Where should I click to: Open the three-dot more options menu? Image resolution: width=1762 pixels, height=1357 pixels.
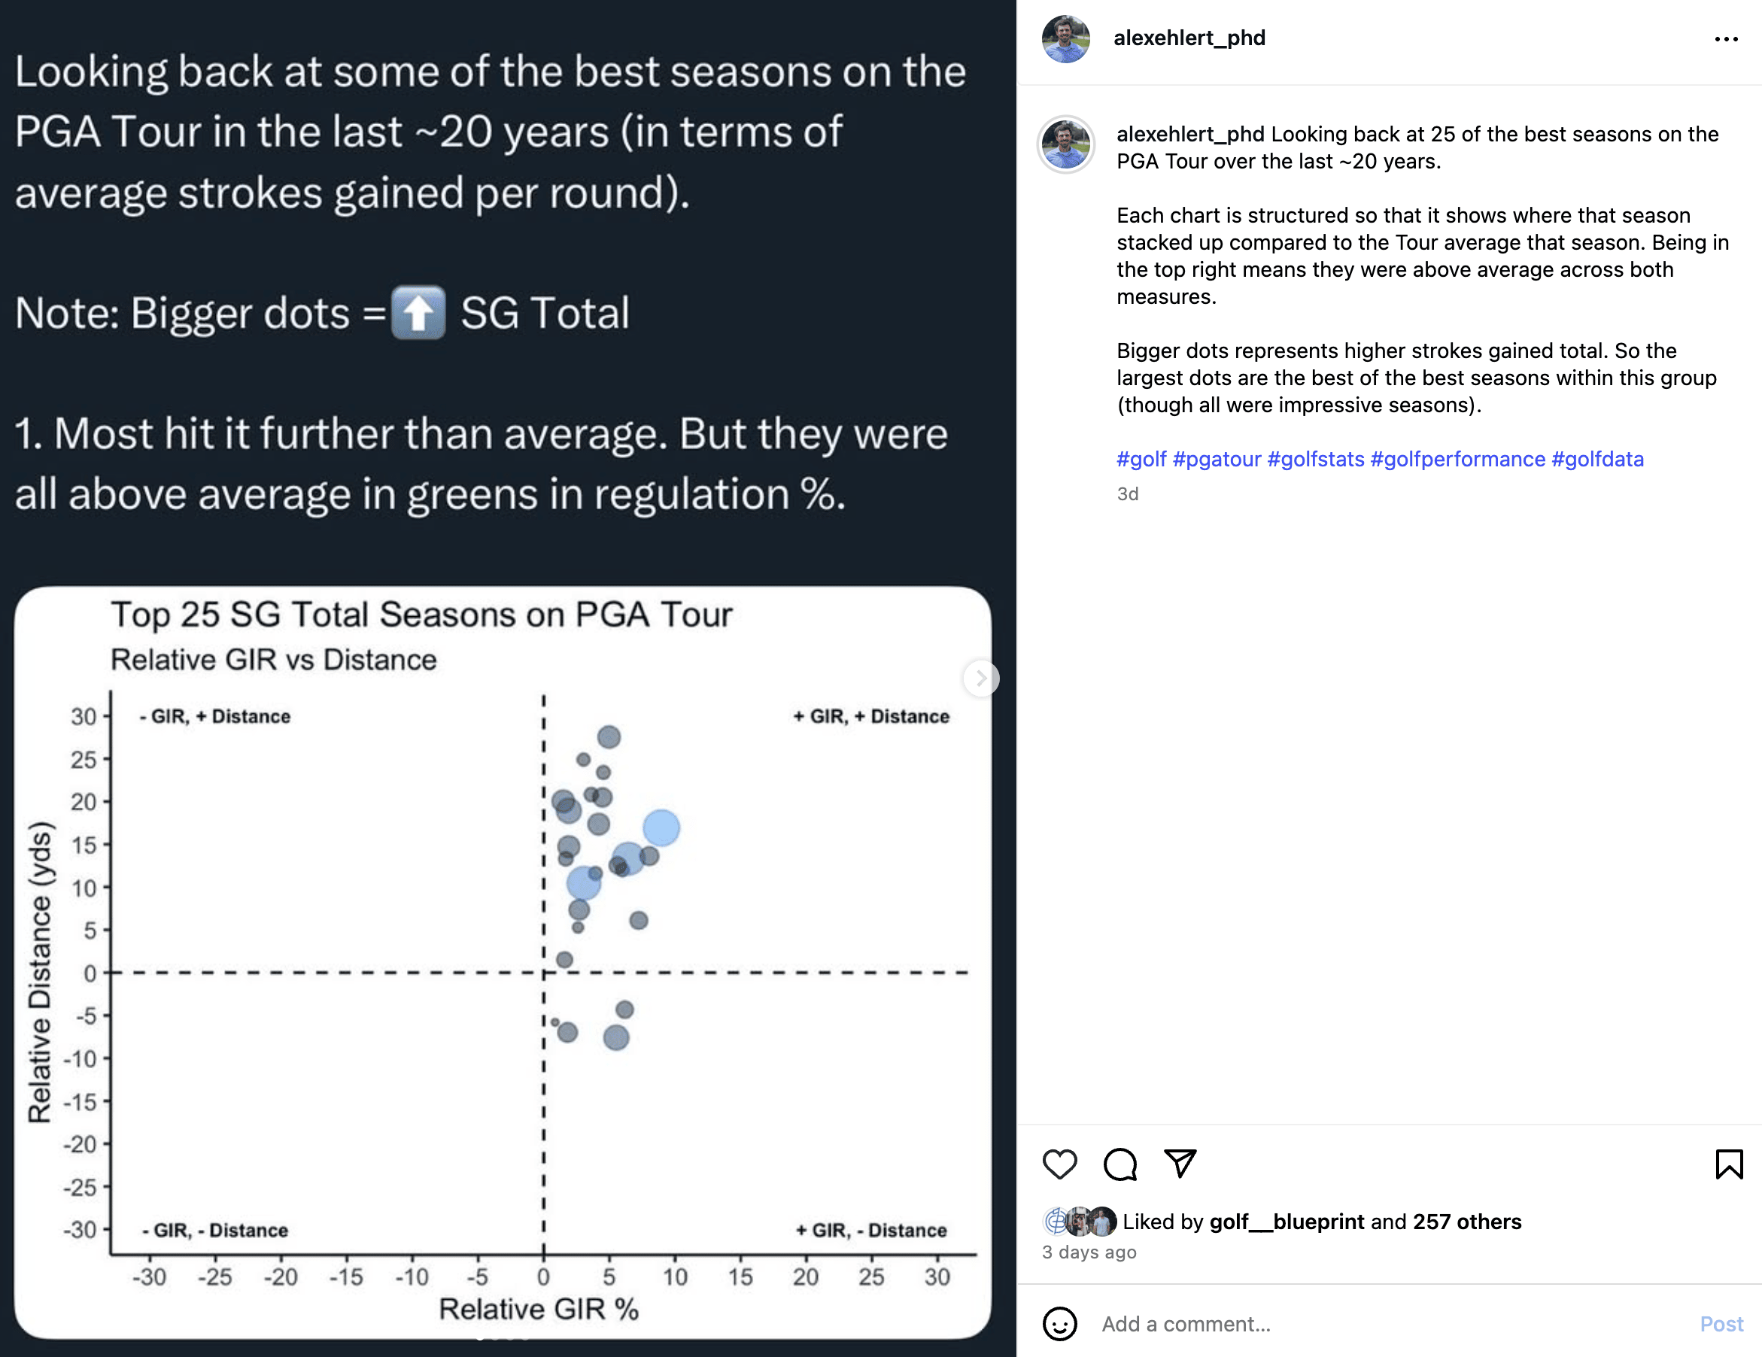[1726, 38]
